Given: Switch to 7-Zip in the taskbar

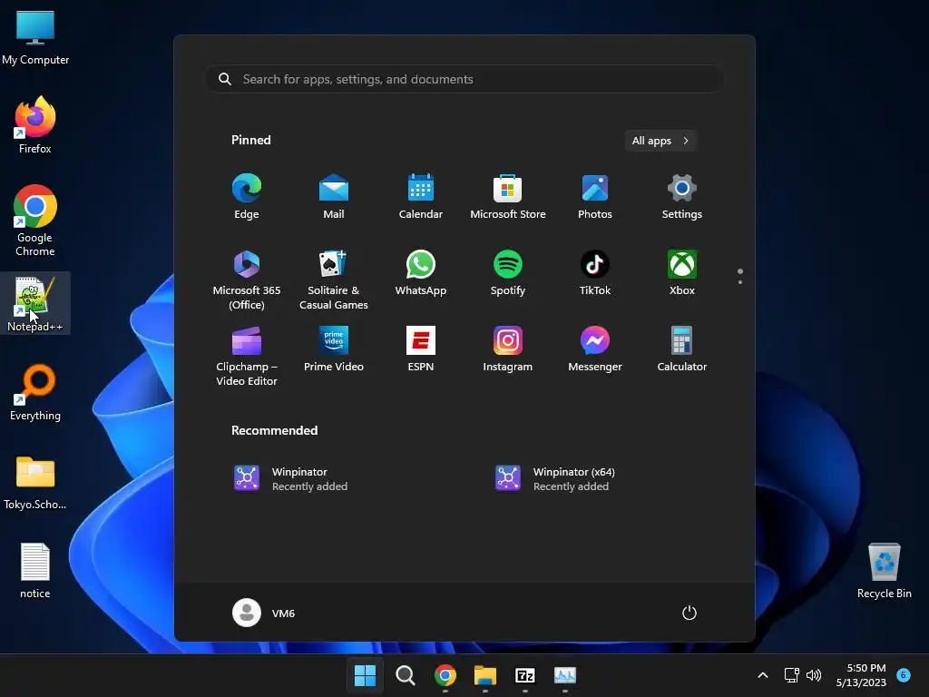Looking at the screenshot, I should [525, 675].
